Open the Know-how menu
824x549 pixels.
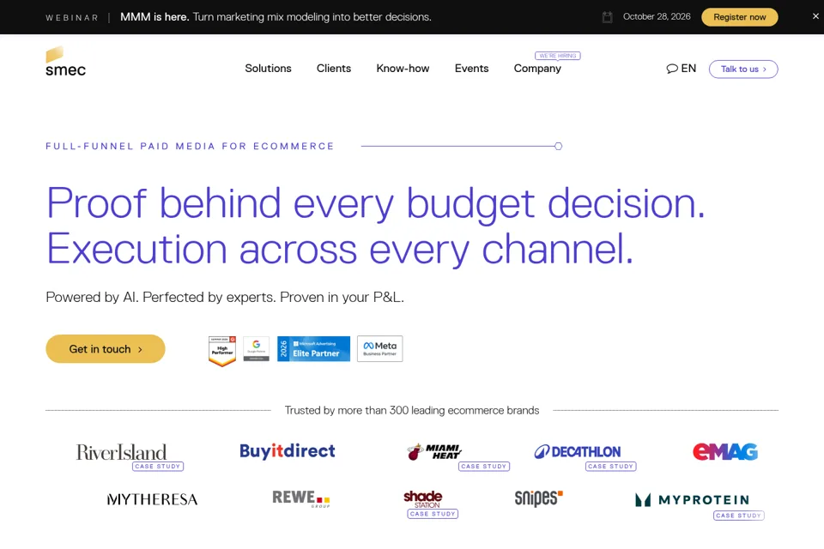pyautogui.click(x=403, y=69)
